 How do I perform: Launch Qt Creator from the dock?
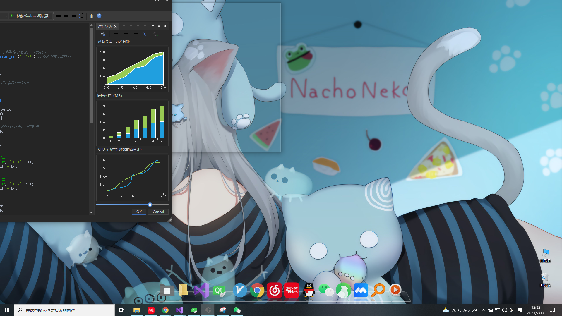(219, 290)
